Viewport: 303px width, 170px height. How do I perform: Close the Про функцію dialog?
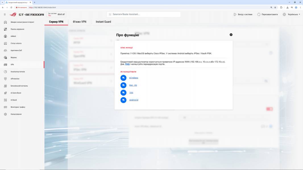231,35
